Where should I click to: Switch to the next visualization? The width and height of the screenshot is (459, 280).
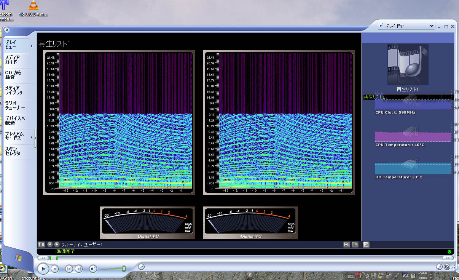coord(57,244)
